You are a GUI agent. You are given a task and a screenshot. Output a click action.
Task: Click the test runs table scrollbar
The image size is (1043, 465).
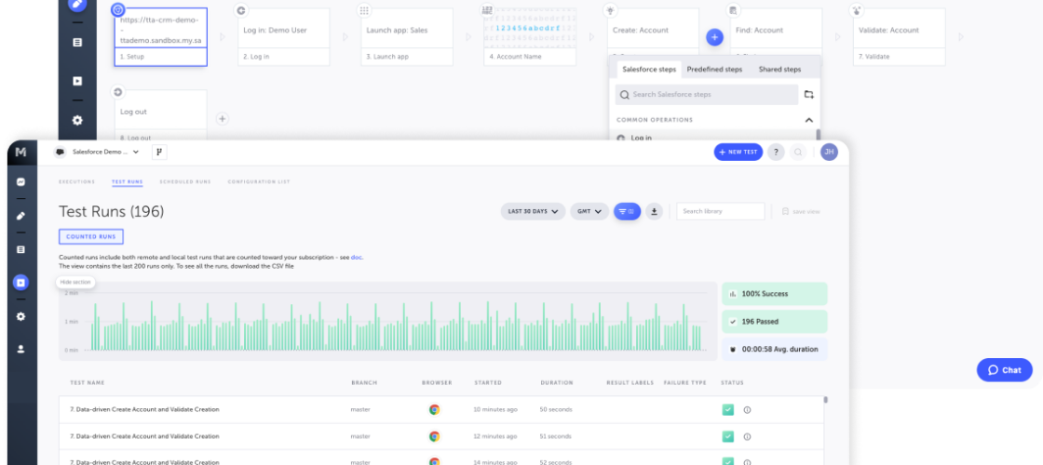click(825, 400)
